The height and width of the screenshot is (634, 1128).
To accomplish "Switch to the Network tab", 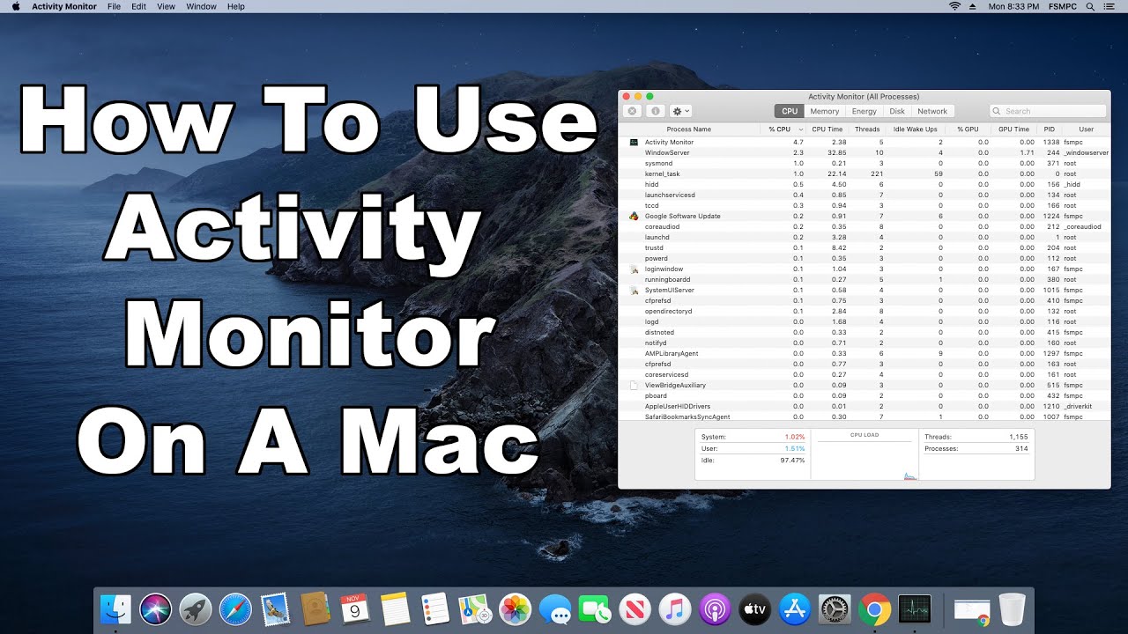I will 932,111.
